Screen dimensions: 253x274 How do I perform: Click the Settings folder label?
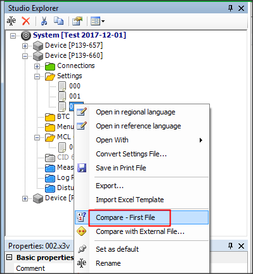tap(70, 76)
